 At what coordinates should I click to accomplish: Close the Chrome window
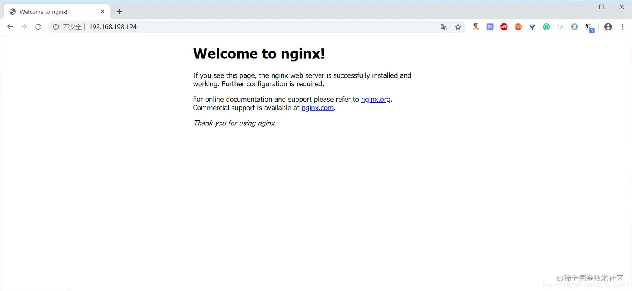pos(622,7)
